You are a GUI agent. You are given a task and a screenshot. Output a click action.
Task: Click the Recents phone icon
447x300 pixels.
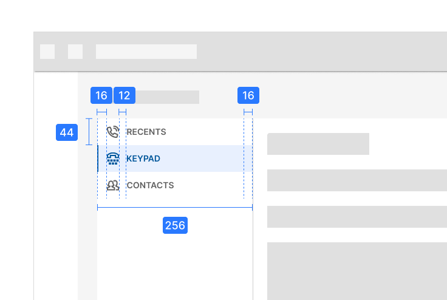(x=112, y=132)
